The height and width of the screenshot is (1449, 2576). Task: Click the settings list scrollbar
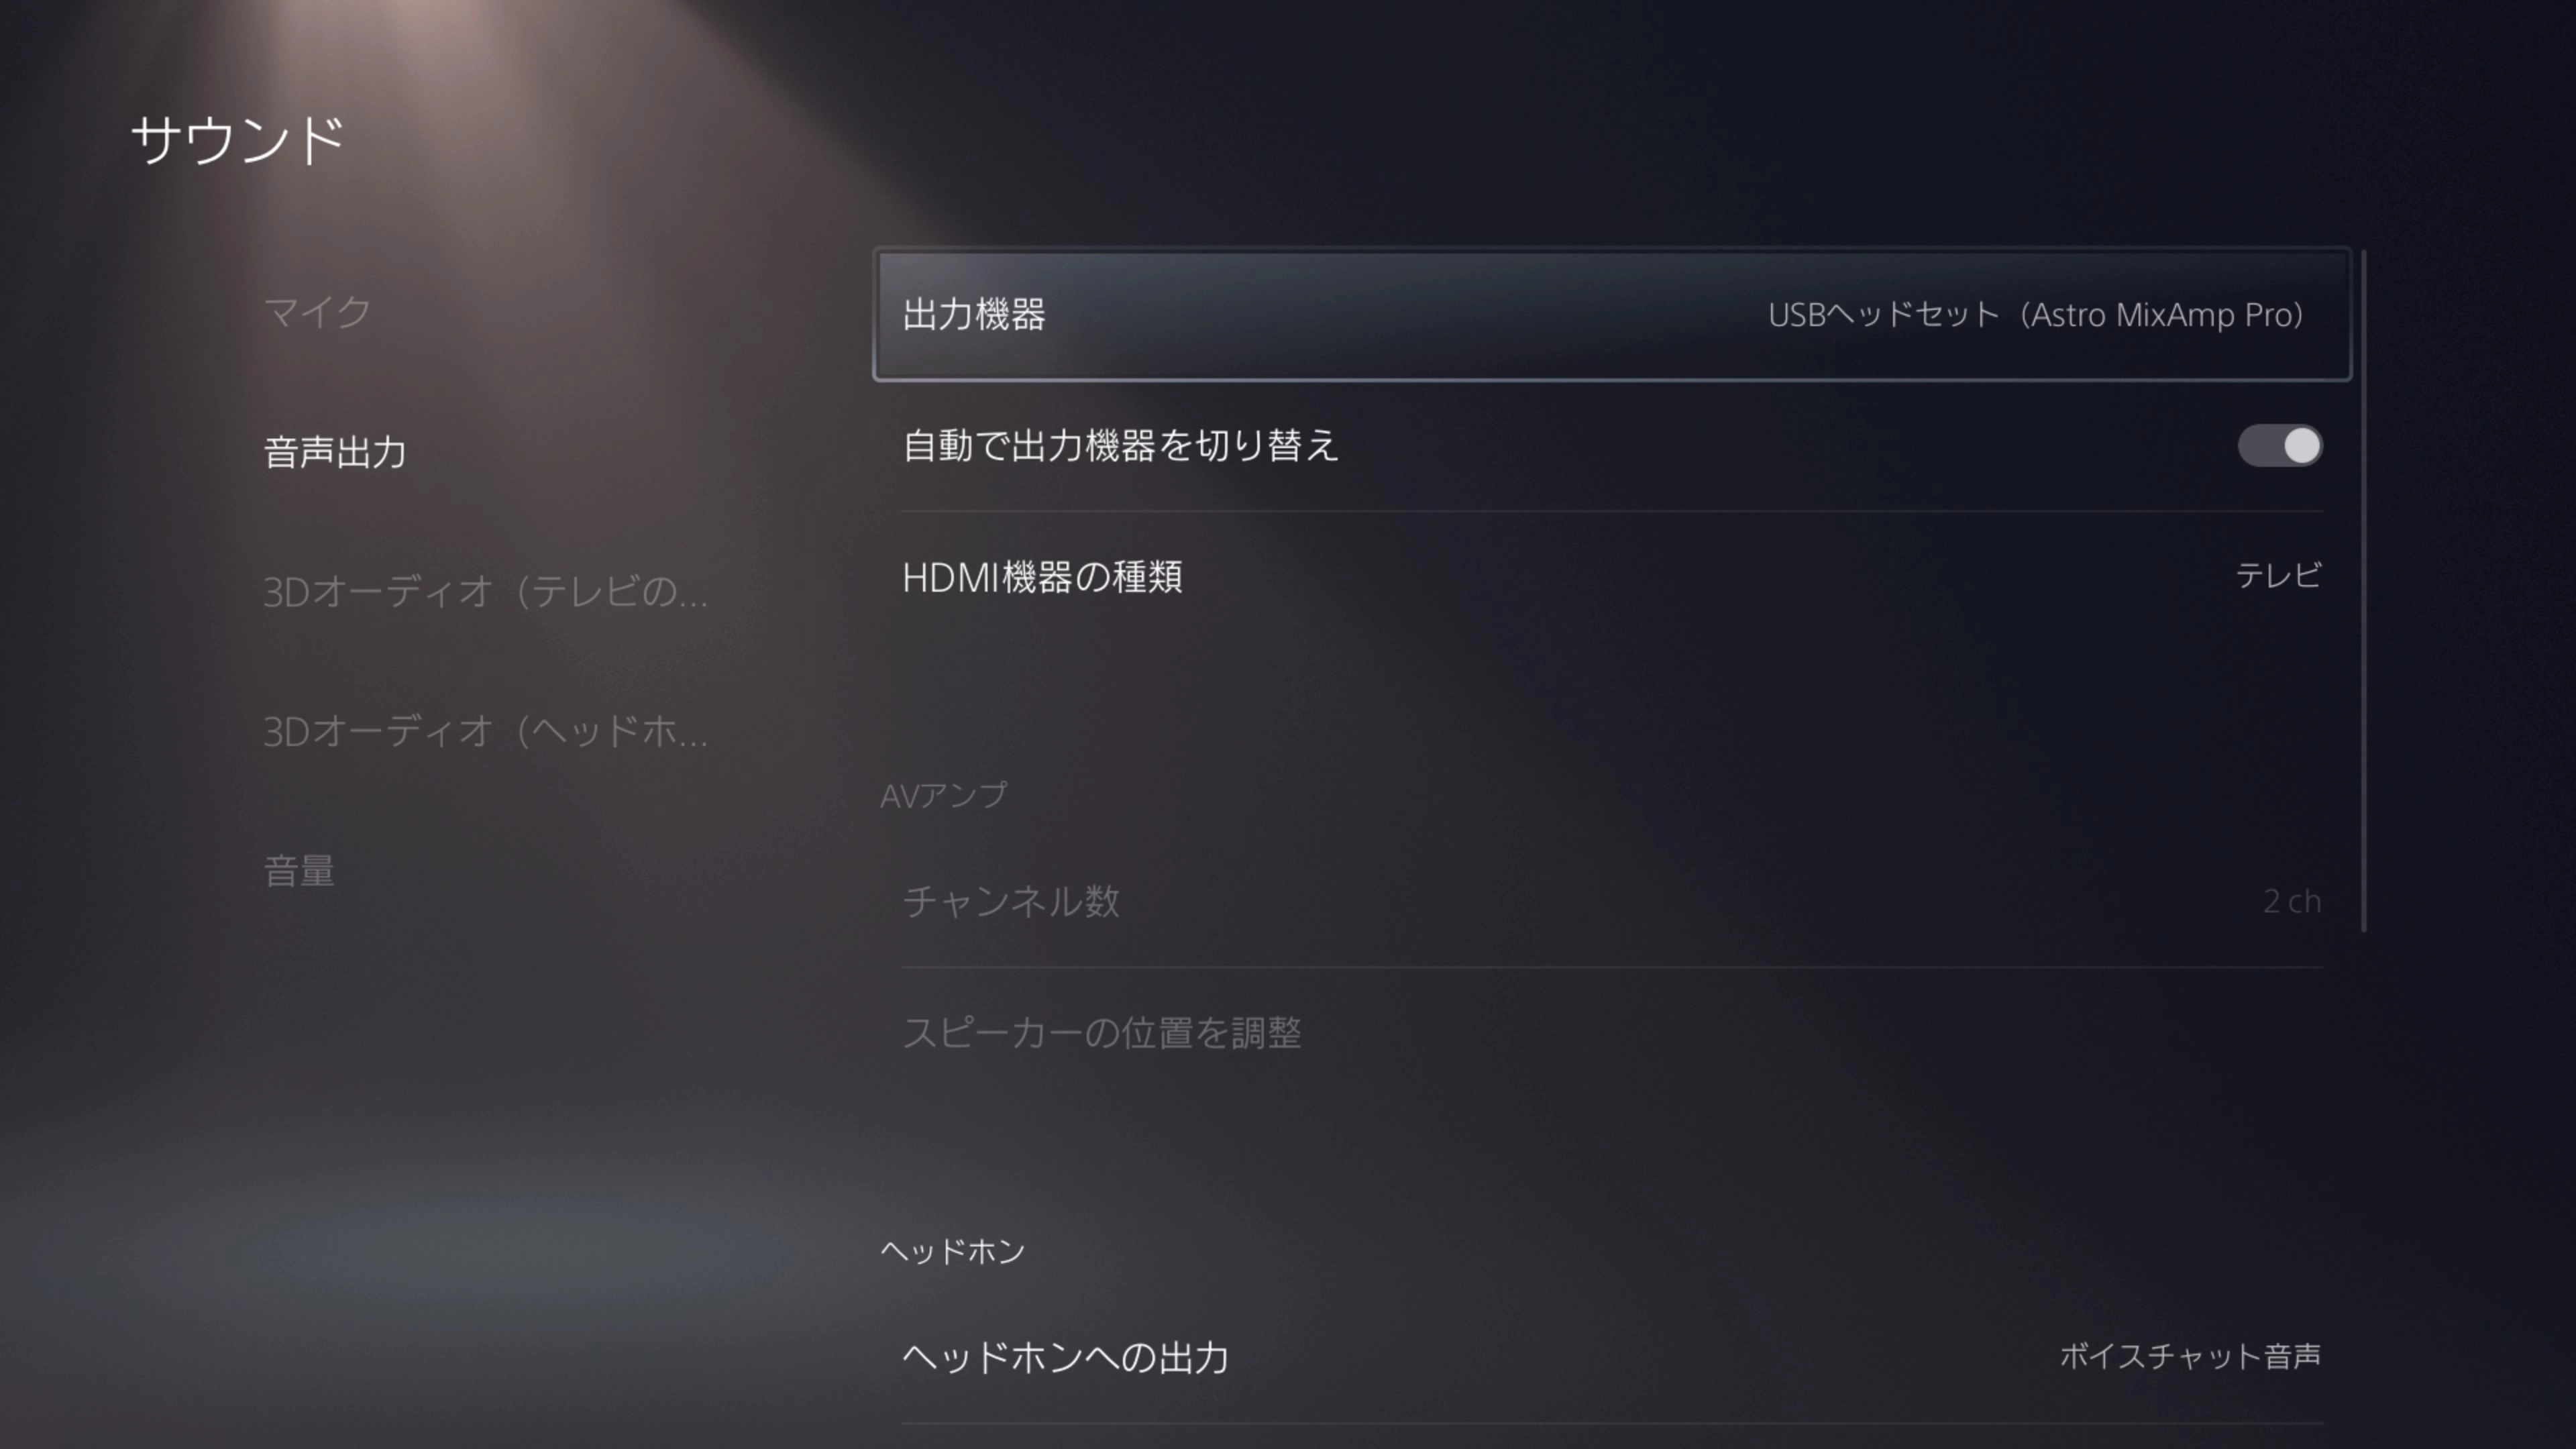[x=2363, y=590]
